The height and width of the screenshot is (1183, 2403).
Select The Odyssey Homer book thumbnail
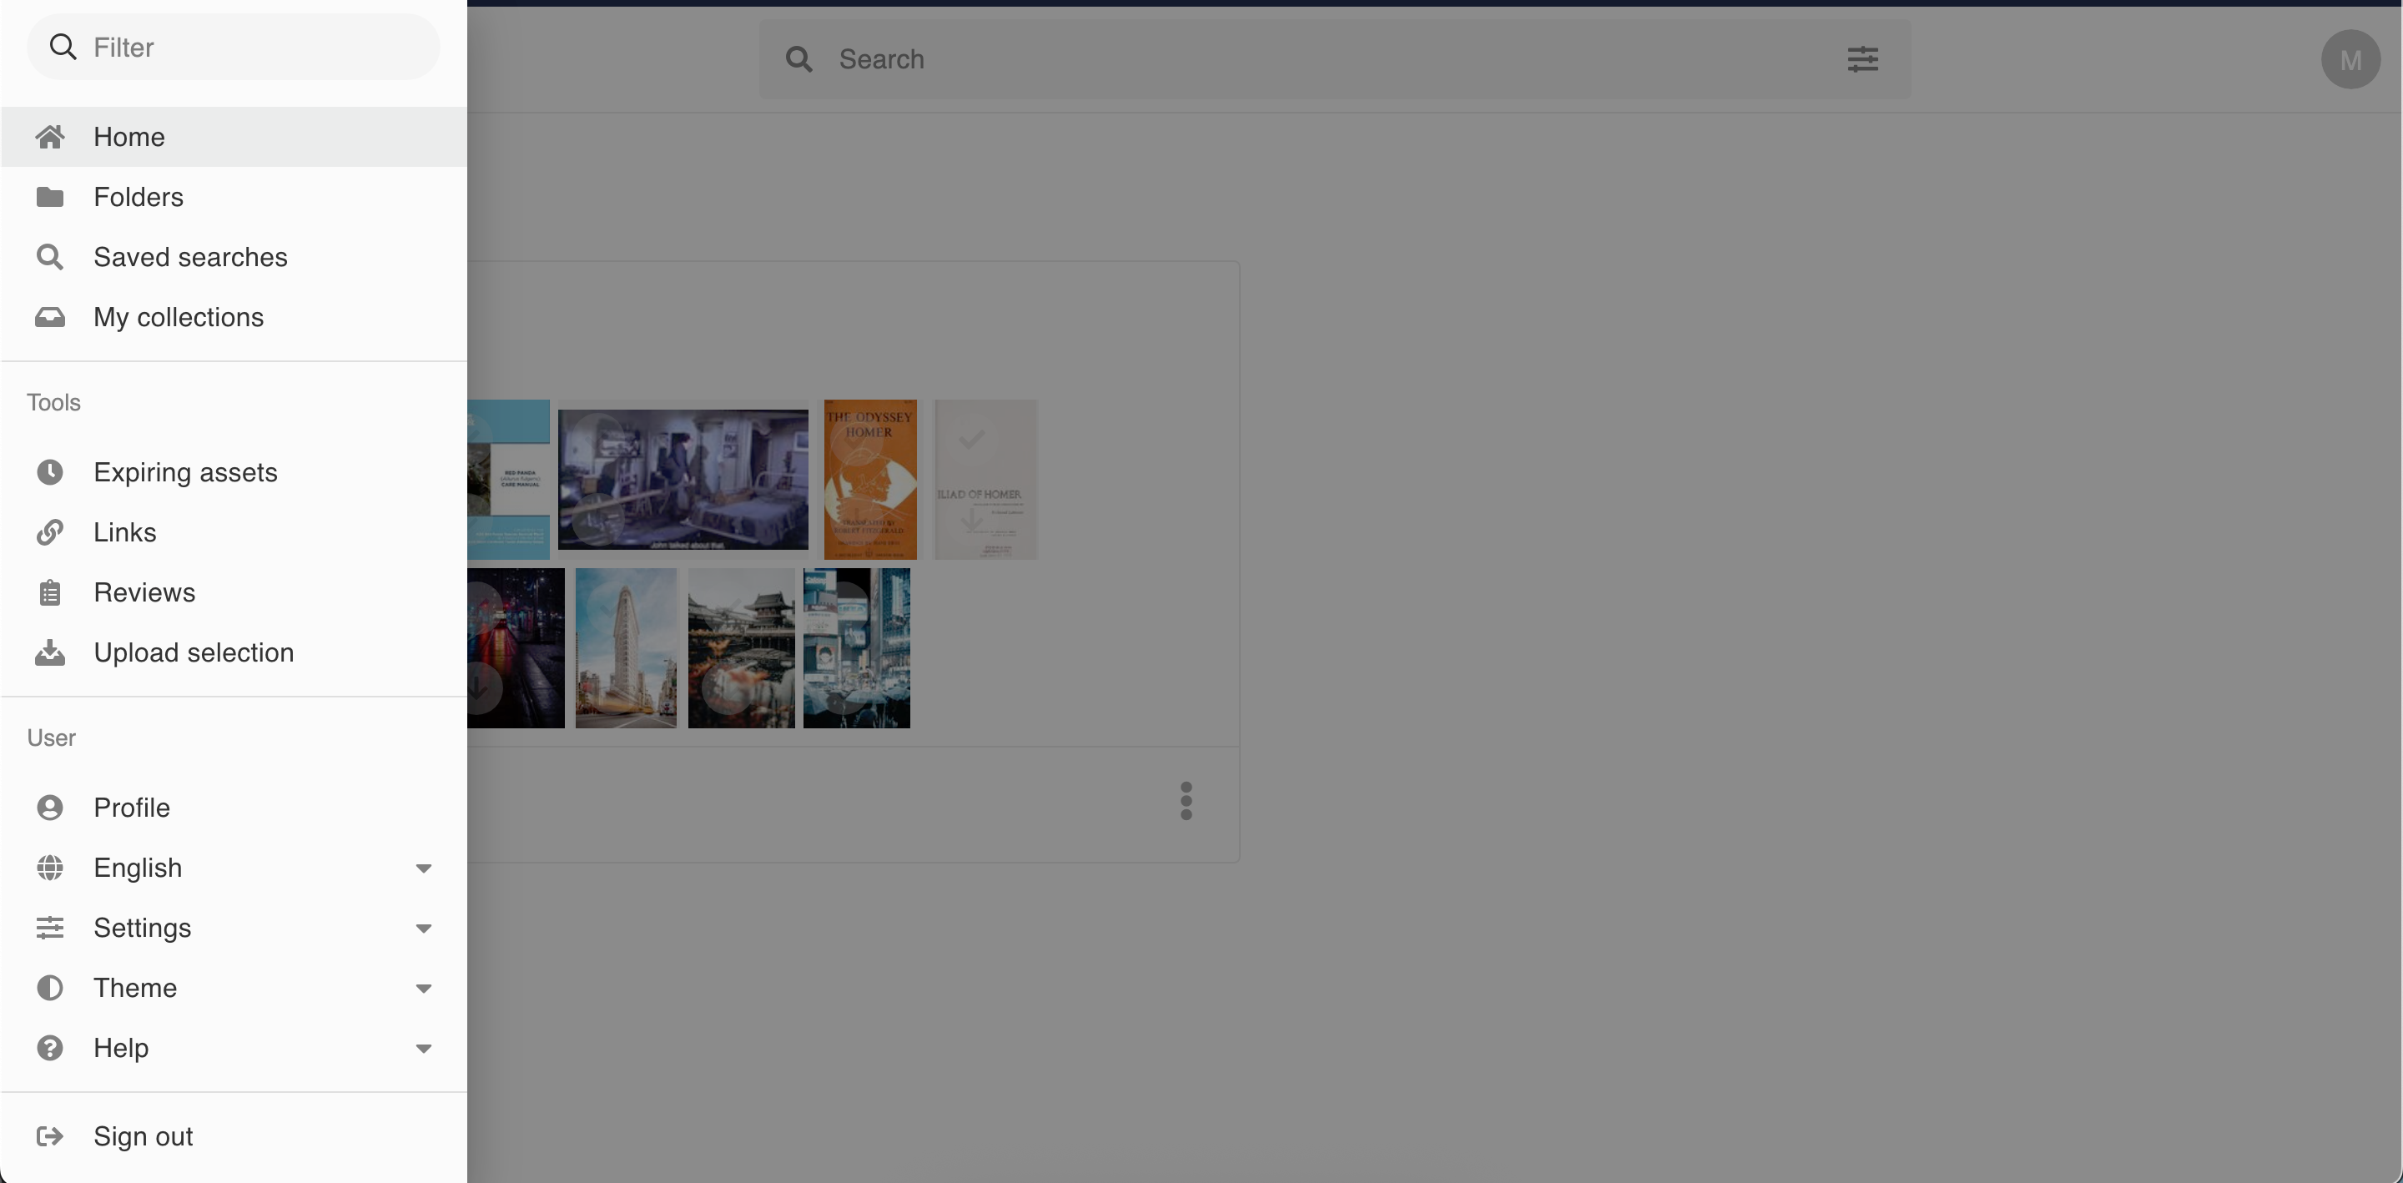(869, 480)
